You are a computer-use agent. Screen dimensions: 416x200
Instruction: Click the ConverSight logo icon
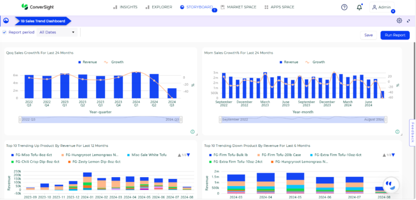pyautogui.click(x=25, y=7)
